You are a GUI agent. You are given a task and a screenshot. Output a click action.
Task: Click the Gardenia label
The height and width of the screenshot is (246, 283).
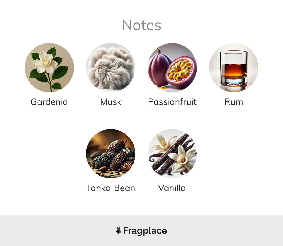tap(49, 102)
